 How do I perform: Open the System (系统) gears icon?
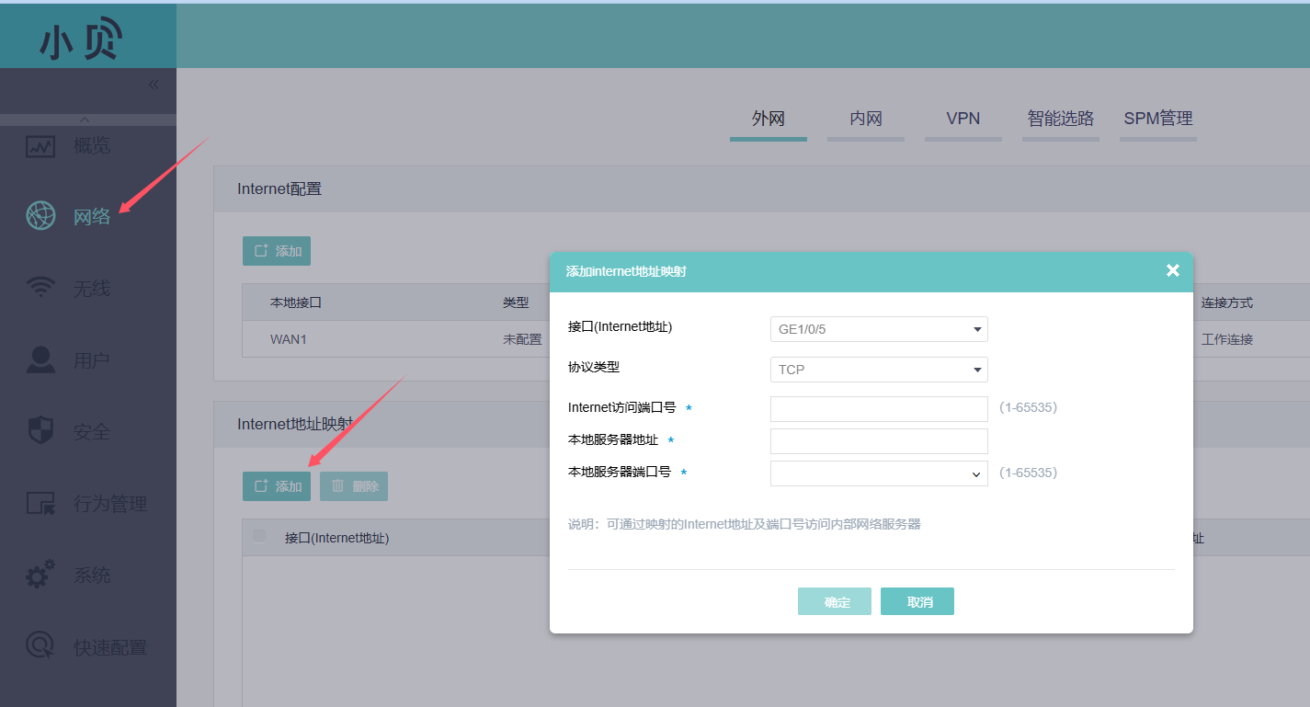tap(40, 576)
